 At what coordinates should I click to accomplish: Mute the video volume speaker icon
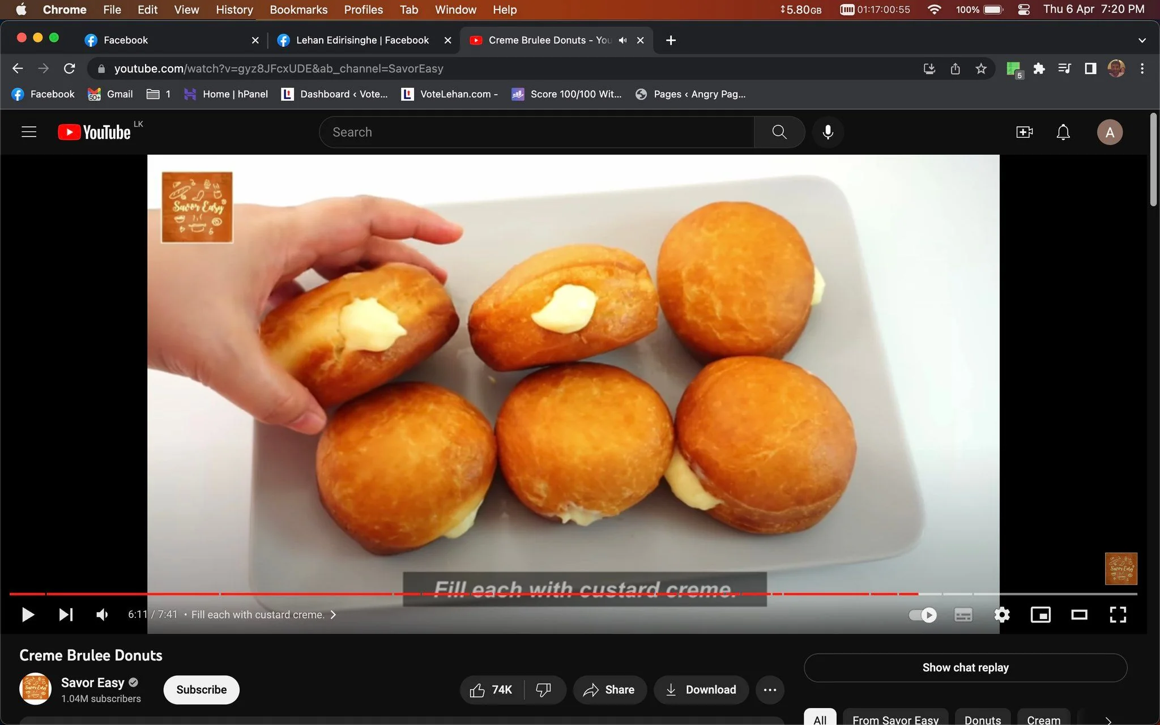(102, 615)
